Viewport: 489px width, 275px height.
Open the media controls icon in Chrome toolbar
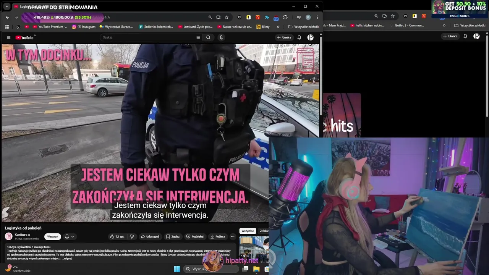tap(299, 17)
